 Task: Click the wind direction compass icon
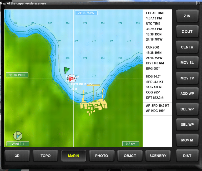(x=18, y=136)
